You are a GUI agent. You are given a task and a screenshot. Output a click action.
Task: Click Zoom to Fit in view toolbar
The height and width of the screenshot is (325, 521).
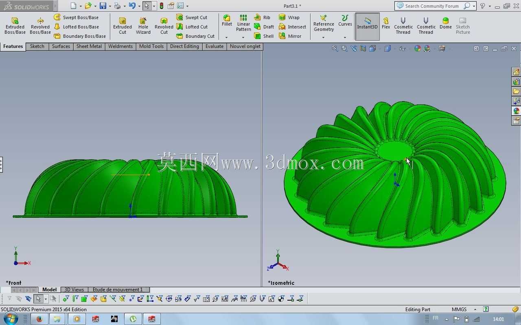[335, 48]
